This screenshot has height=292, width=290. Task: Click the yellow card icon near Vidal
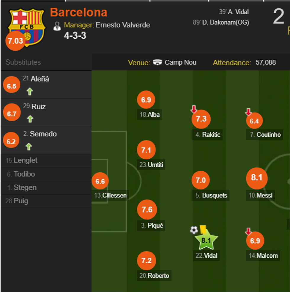(x=203, y=229)
